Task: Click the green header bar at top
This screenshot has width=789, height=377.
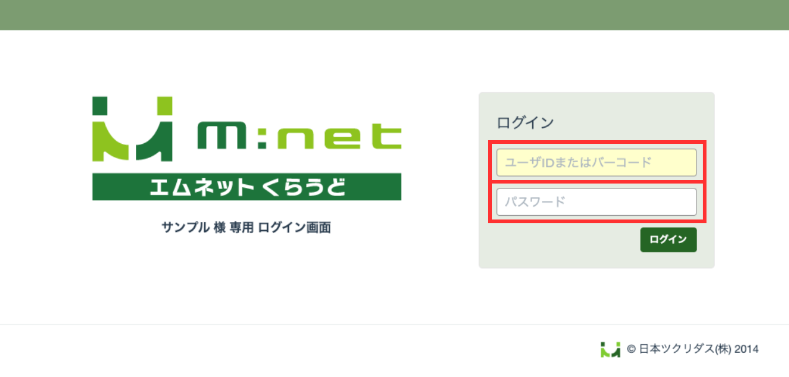Action: pyautogui.click(x=394, y=15)
